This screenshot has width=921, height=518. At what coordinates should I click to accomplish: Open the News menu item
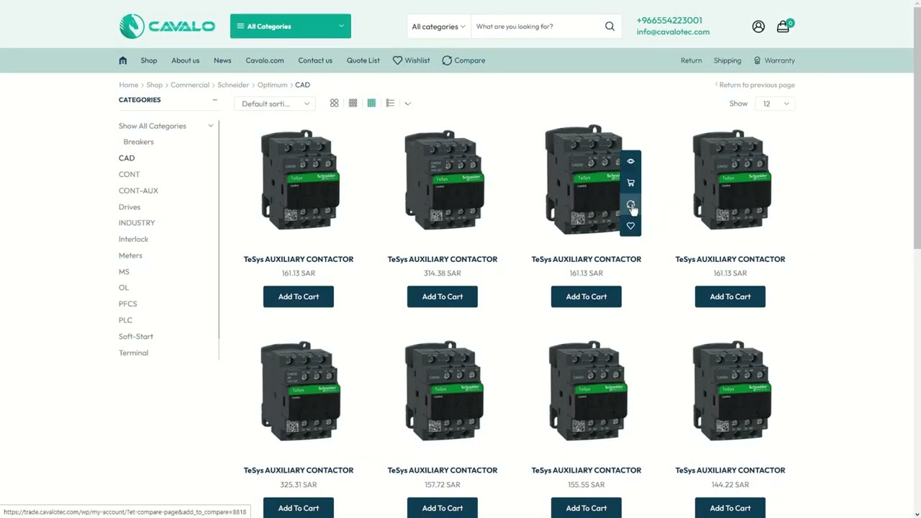222,60
